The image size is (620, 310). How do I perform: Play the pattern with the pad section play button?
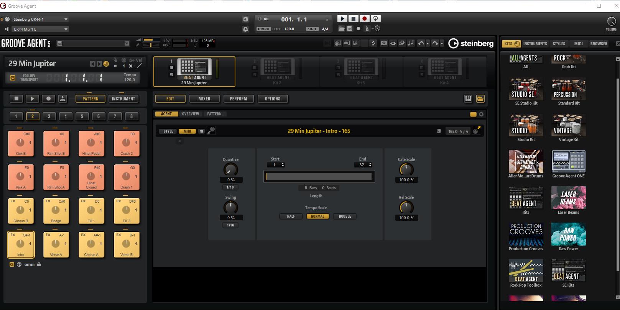pyautogui.click(x=33, y=98)
